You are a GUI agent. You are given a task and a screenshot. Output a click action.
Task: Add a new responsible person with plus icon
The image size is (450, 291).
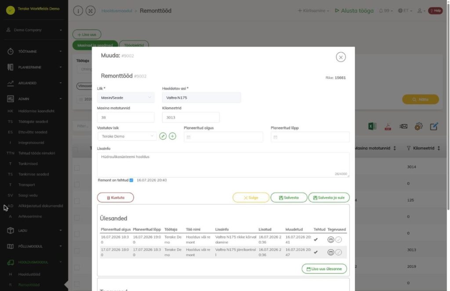point(172,136)
